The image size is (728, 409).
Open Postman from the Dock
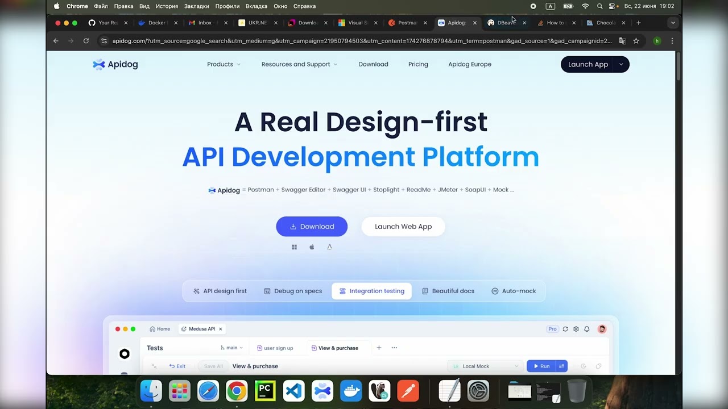click(x=408, y=391)
